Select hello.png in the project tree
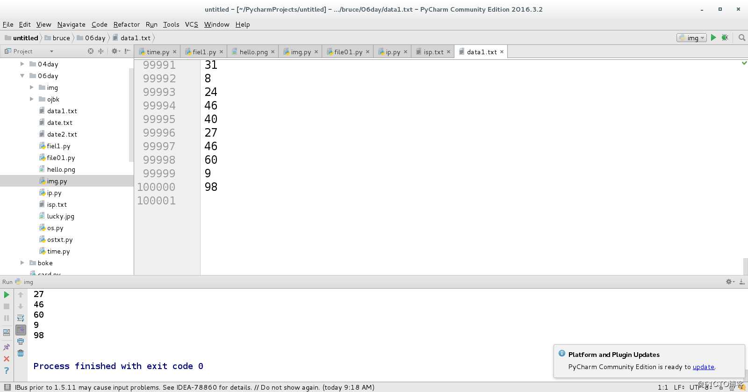The height and width of the screenshot is (392, 748). coord(61,169)
